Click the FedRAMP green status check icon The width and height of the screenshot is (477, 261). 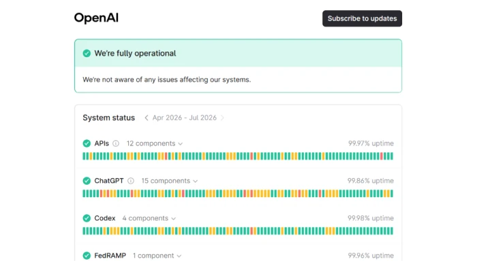pos(87,256)
